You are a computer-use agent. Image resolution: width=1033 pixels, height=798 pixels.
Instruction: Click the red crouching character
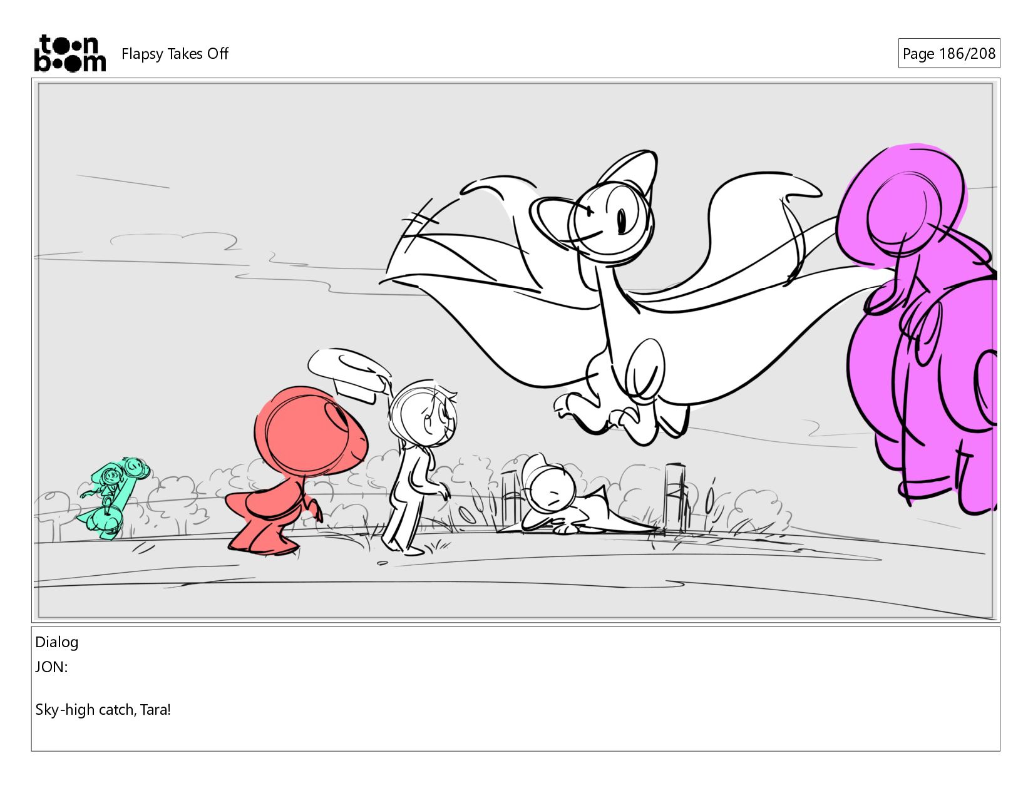(296, 469)
